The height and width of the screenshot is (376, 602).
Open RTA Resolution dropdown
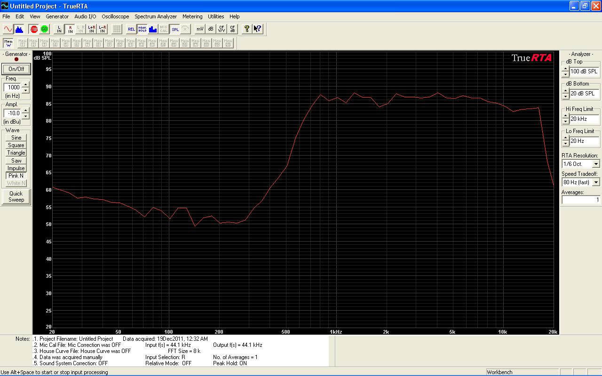(x=596, y=164)
